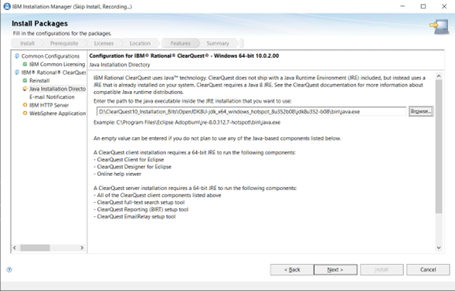The image size is (455, 291).
Task: Click the Java executable path input field
Action: pos(251,112)
